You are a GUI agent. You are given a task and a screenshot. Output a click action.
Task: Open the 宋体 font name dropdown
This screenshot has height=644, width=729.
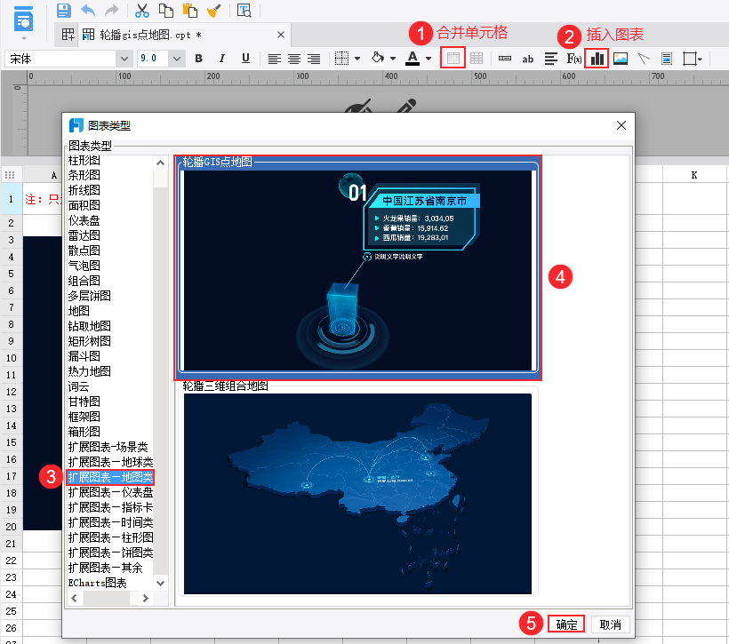pos(124,59)
